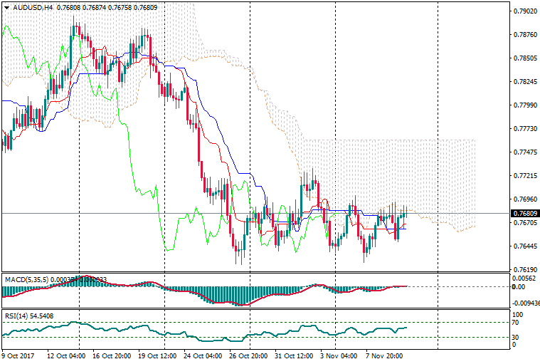Viewport: 540px width, 364px height.
Task: Click the 0.77215 price axis label
Action: 524,175
